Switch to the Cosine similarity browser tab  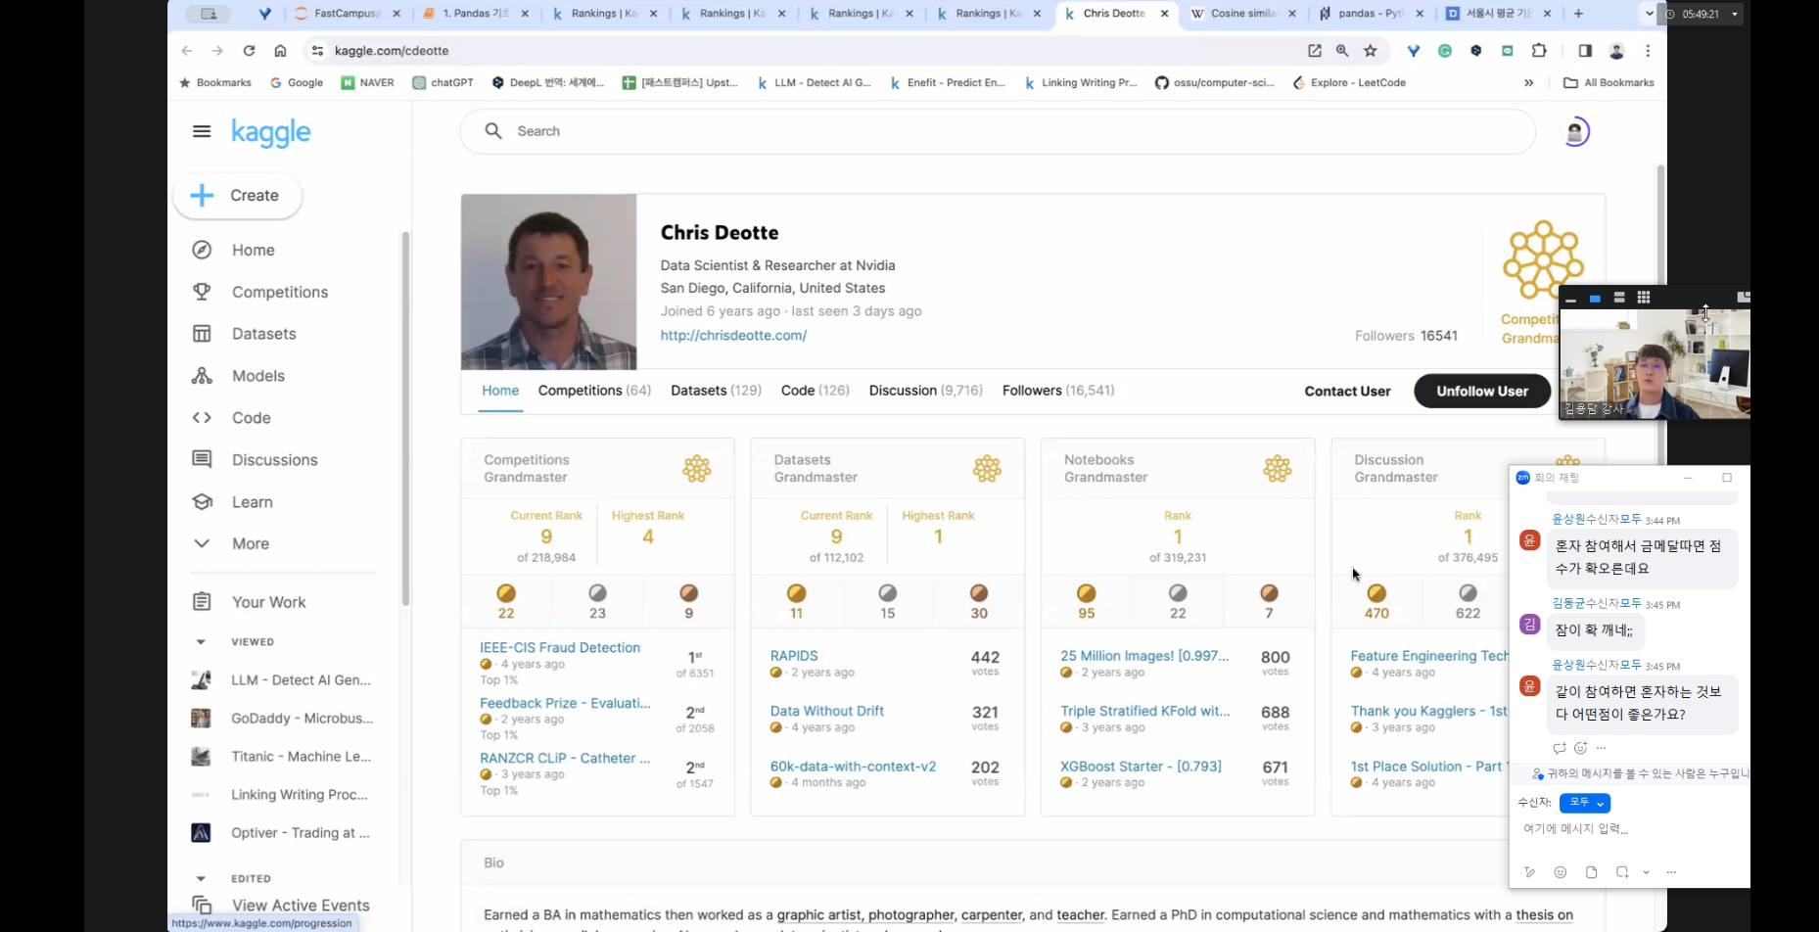[1243, 14]
